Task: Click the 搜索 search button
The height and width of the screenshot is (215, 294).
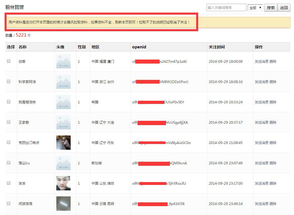Action: tap(271, 8)
